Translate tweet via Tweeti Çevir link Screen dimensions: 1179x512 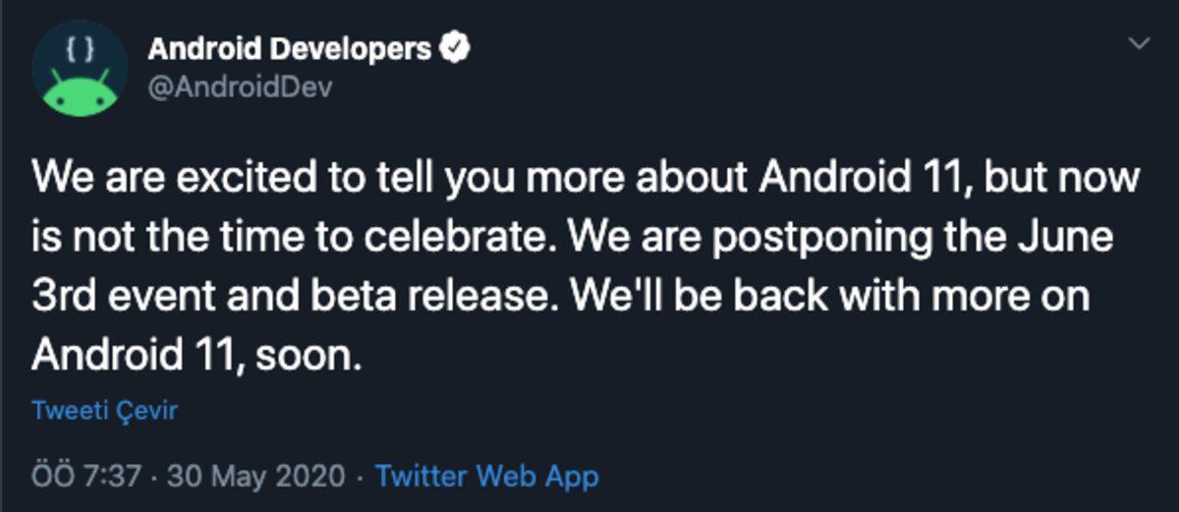[x=104, y=410]
